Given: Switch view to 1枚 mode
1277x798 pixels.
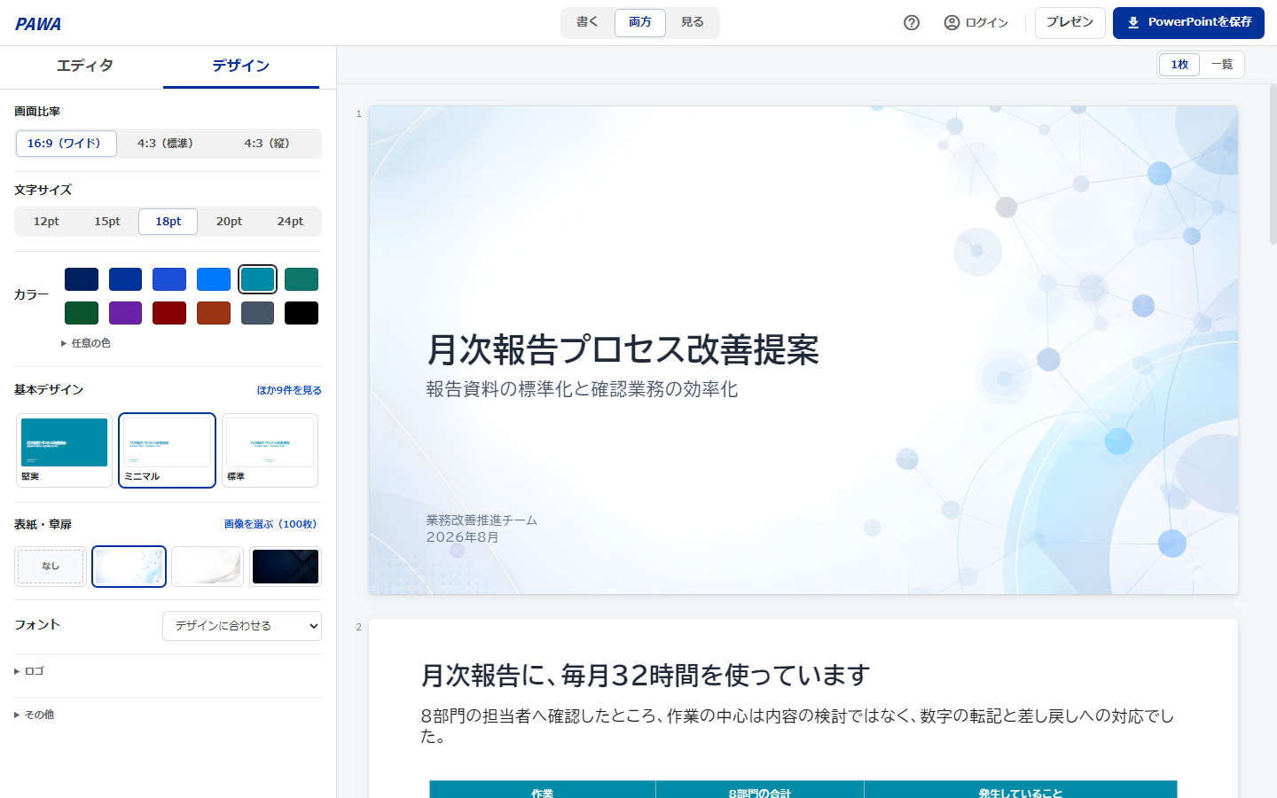Looking at the screenshot, I should point(1179,65).
